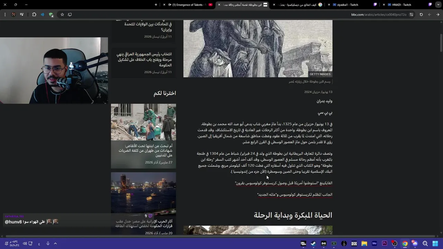
Task: Open Adobe Premiere Pro from taskbar
Action: pos(385,243)
